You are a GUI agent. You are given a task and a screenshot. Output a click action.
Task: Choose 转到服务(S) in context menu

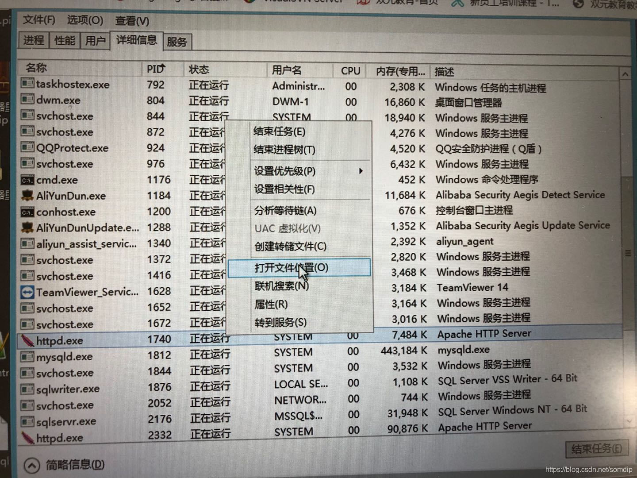299,322
